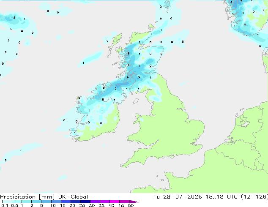Click the legend scale label 40

click(111, 205)
